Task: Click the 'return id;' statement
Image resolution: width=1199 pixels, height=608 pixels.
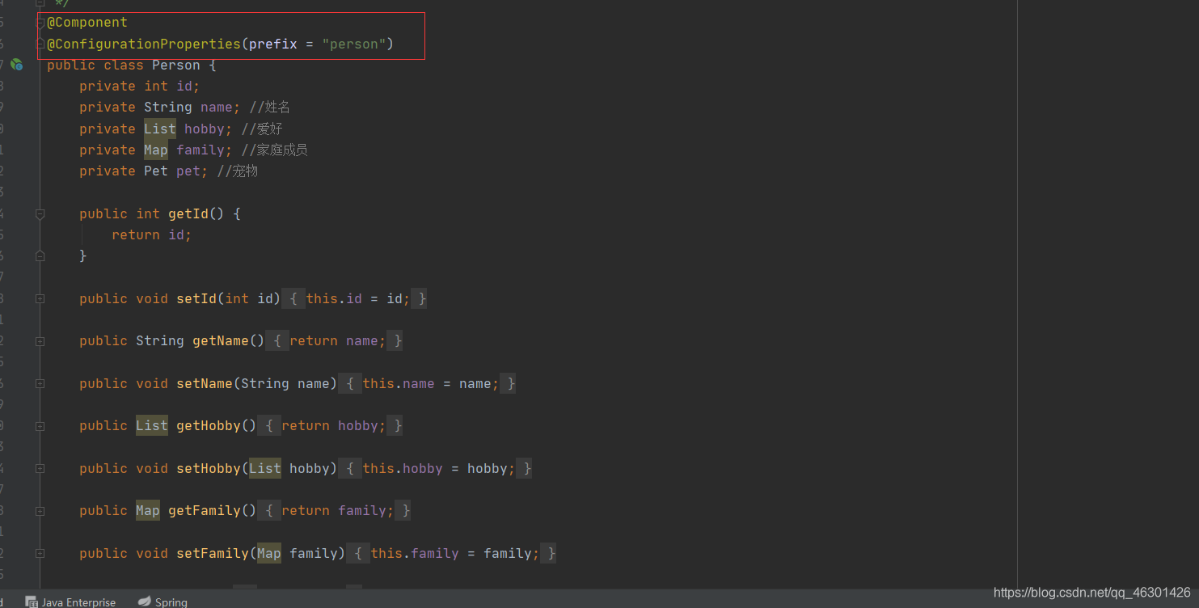Action: (x=152, y=234)
